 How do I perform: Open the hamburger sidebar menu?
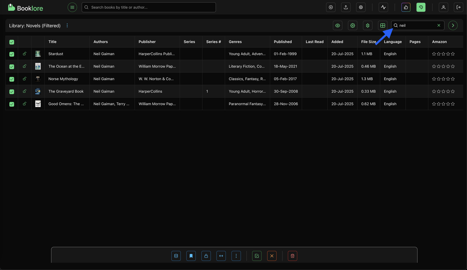point(72,7)
